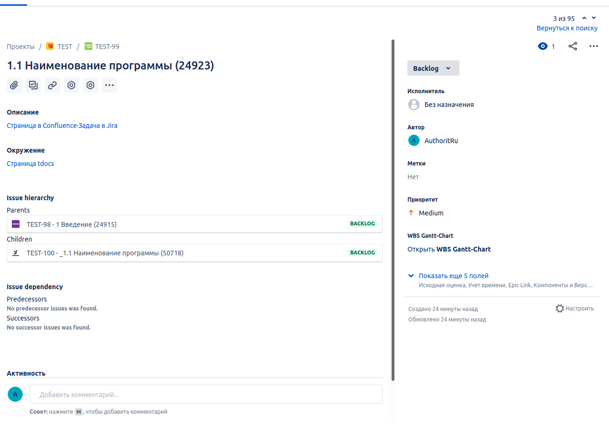Click BACKLOG badge on TEST-100 row
This screenshot has height=428, width=609.
(x=363, y=253)
